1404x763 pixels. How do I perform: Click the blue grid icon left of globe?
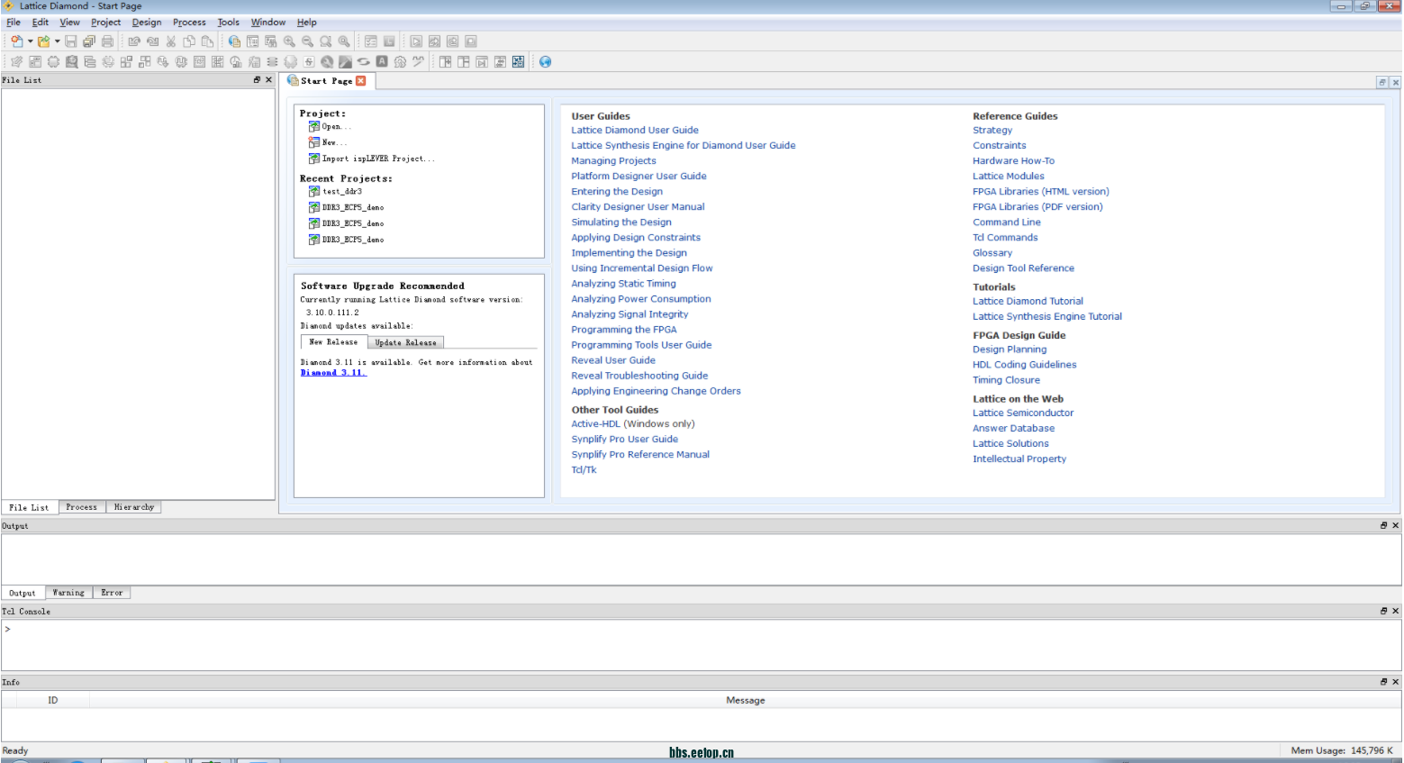pyautogui.click(x=518, y=61)
